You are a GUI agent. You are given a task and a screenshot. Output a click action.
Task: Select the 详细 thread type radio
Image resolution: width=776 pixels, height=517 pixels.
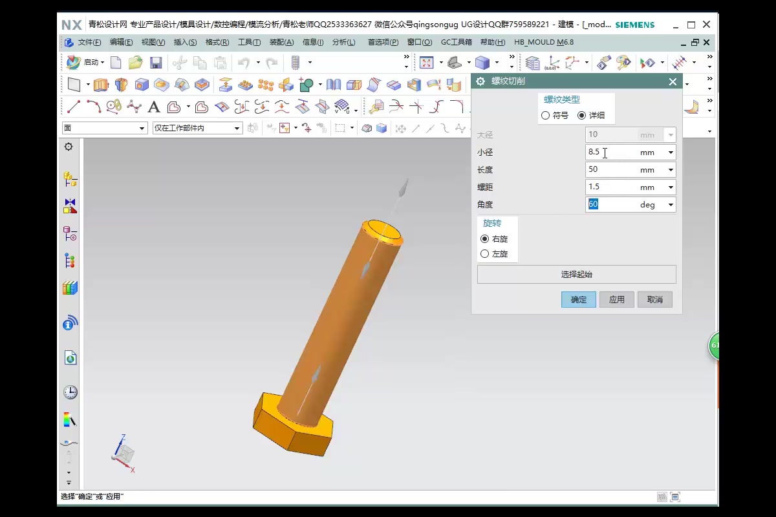pos(581,115)
